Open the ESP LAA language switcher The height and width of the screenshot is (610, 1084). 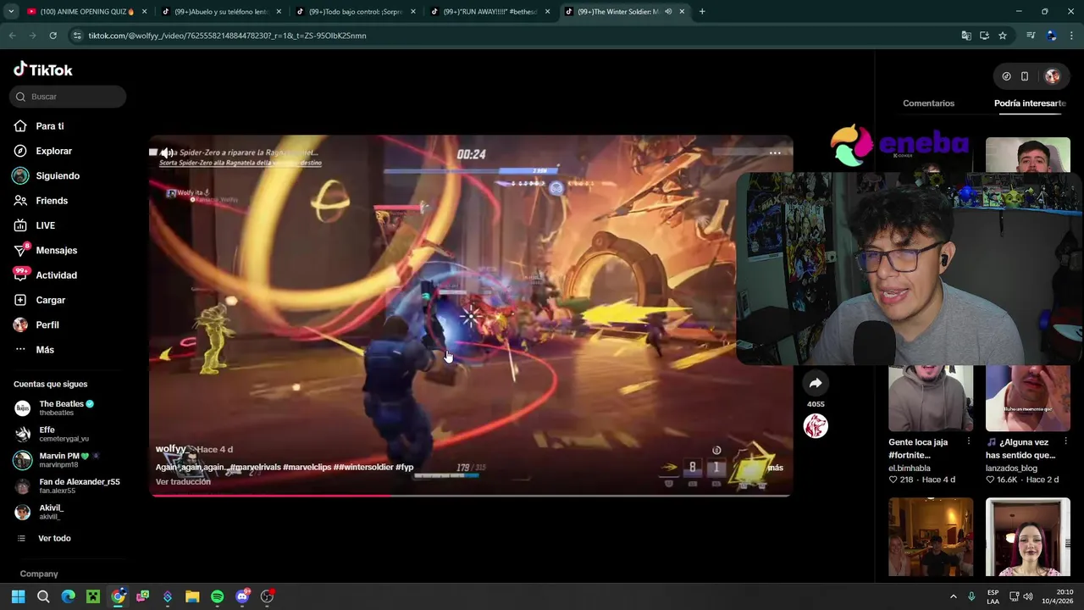(993, 596)
